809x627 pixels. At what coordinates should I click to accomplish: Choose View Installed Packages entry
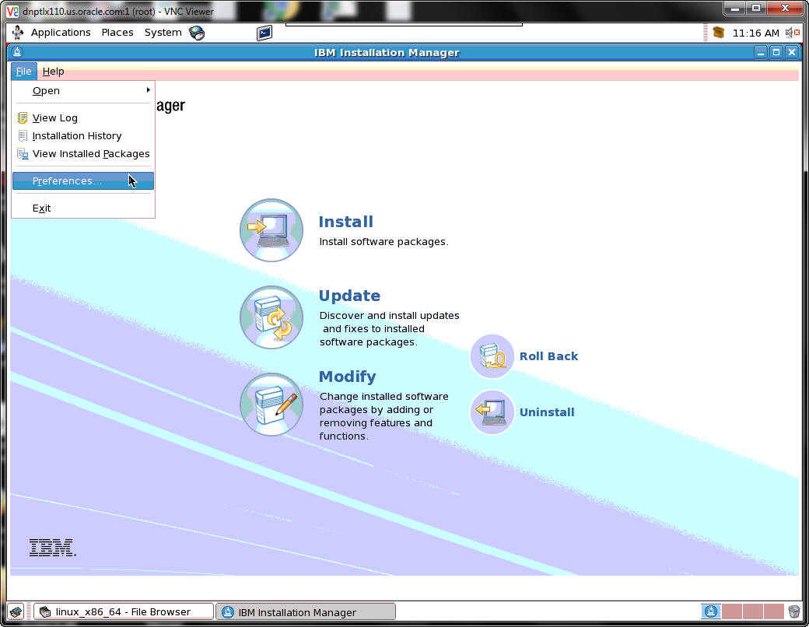83,154
